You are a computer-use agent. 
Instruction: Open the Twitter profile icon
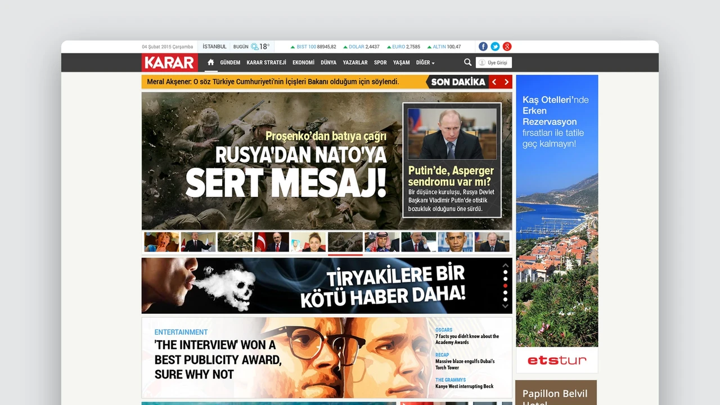[x=495, y=47]
